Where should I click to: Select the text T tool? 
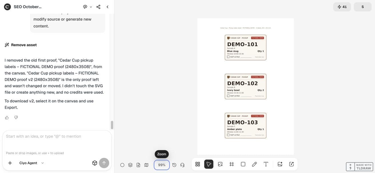(x=266, y=164)
